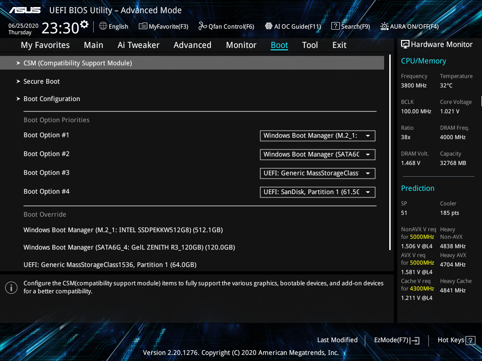The image size is (482, 361).
Task: Click the ASUS logo
Action: 24,10
